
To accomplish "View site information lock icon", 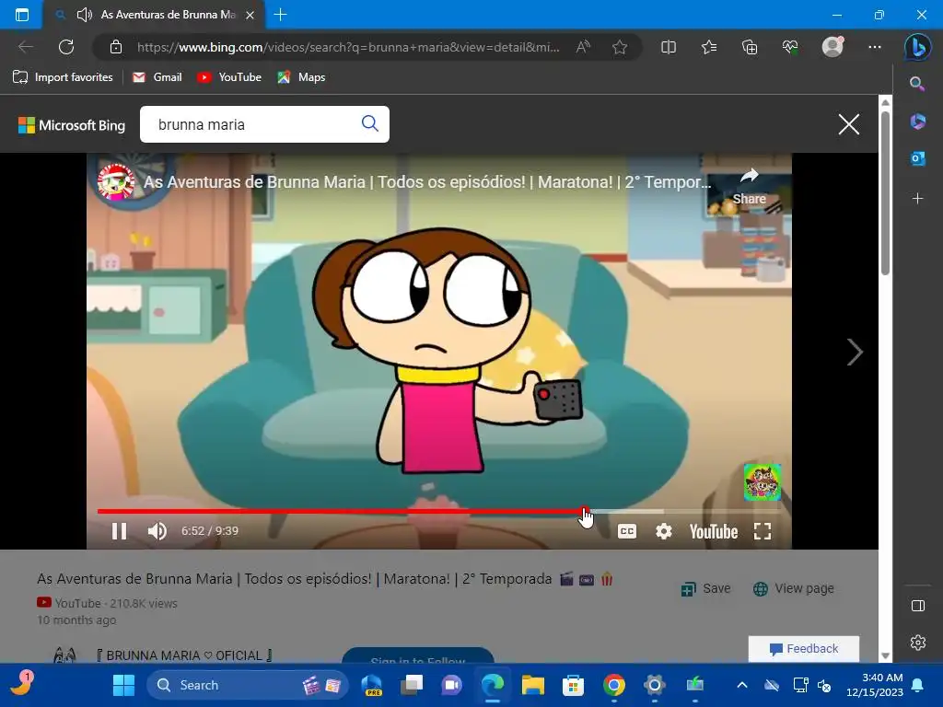I will click(x=116, y=47).
